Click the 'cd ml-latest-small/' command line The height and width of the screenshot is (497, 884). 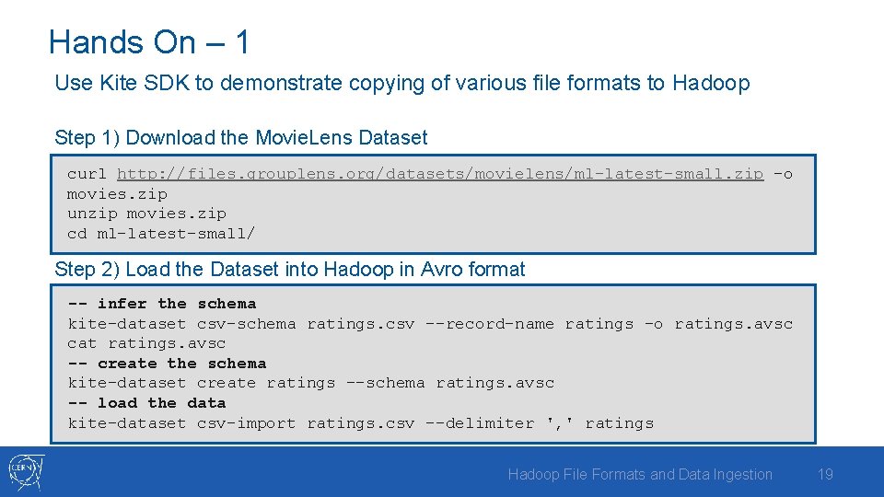(x=160, y=234)
